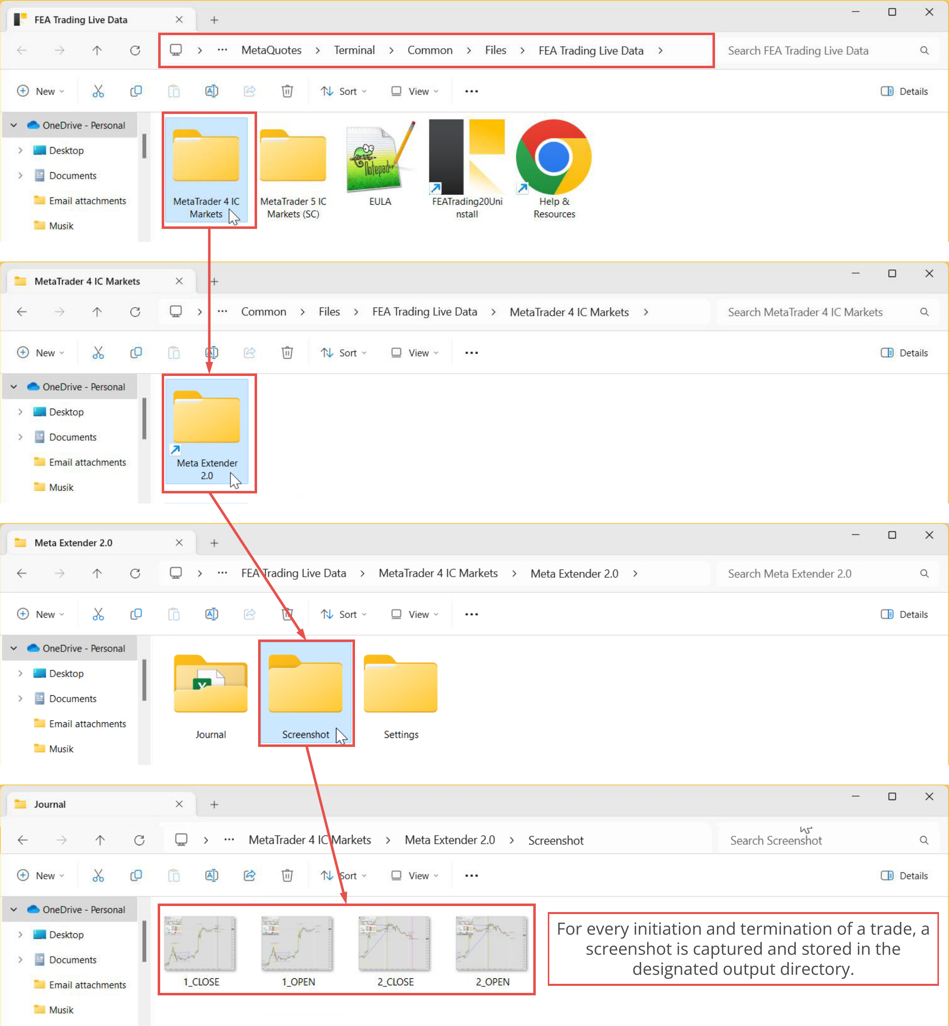
Task: Select the 1_CLOSE screenshot thumbnail
Action: 200,951
